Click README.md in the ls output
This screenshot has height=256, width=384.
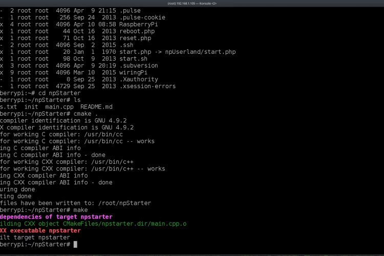click(96, 107)
